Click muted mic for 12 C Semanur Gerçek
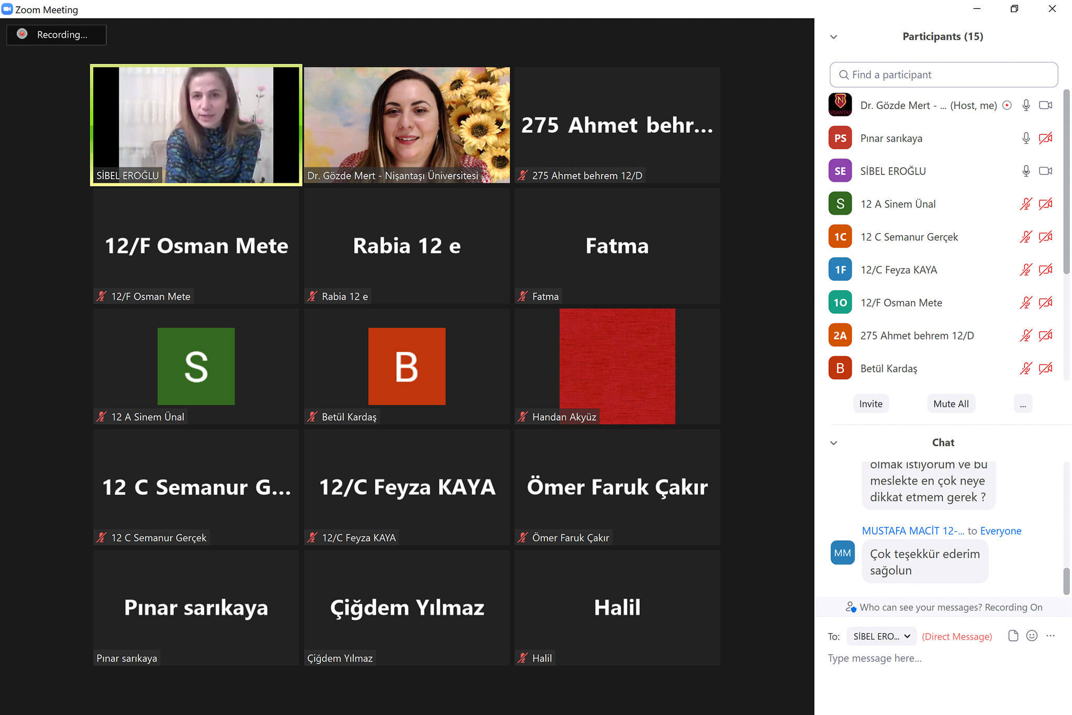1072x715 pixels. (x=1026, y=237)
